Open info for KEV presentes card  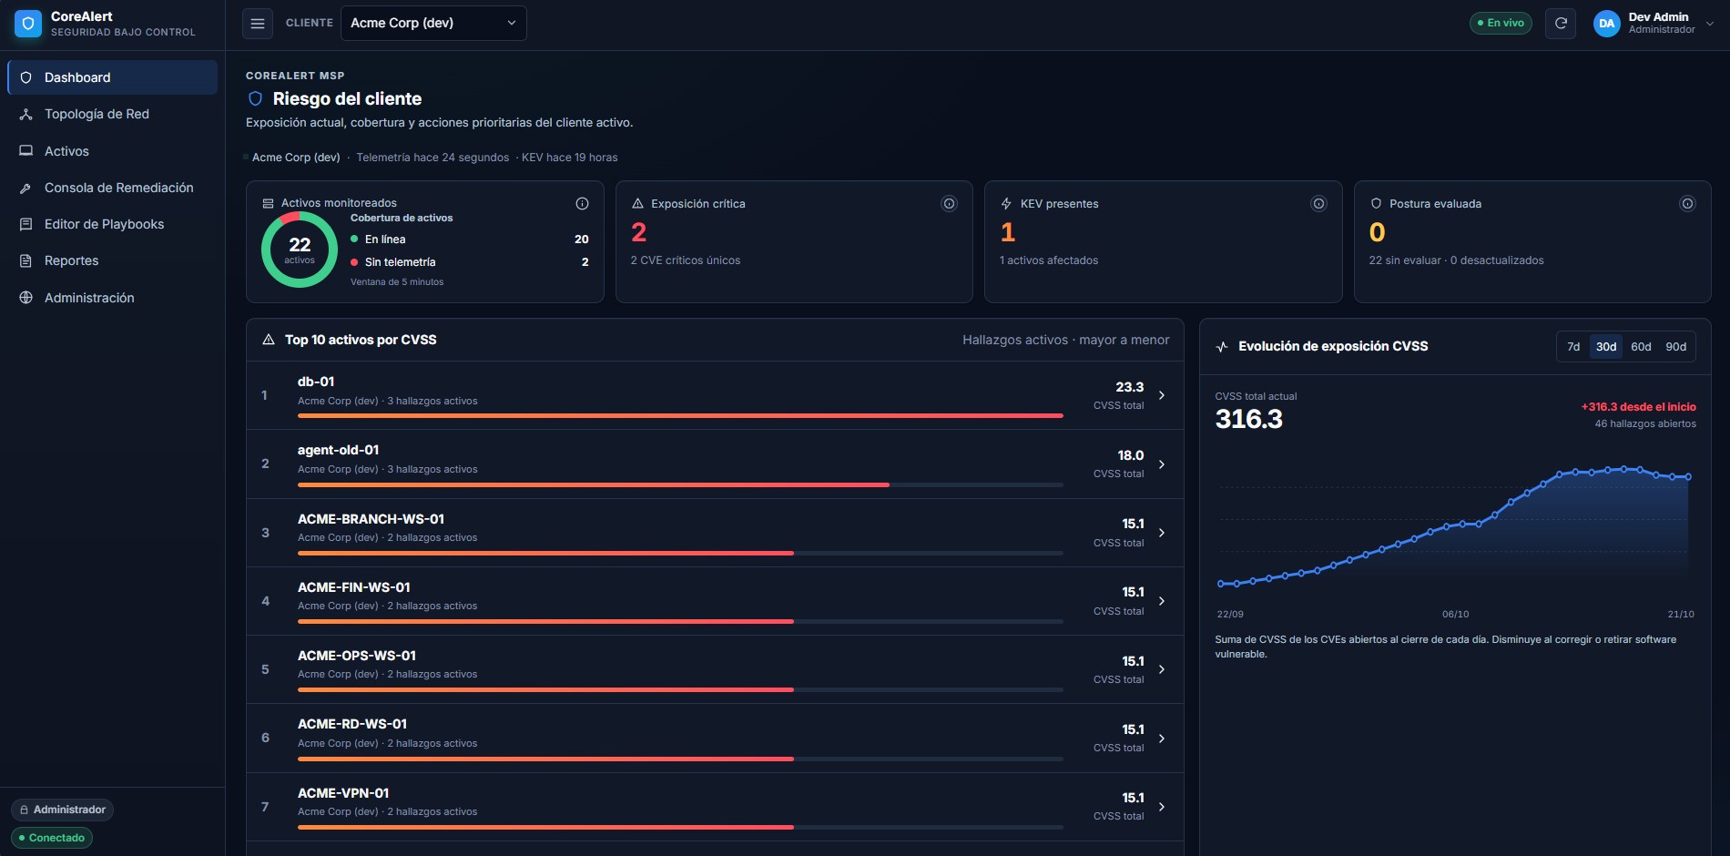[x=1318, y=204]
